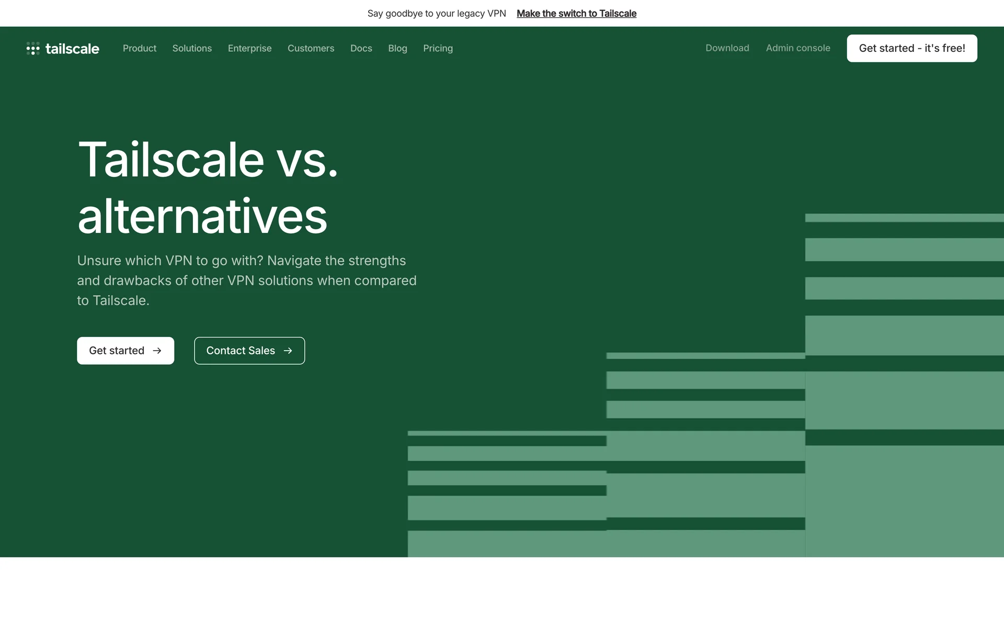1004x628 pixels.
Task: Expand the Solutions menu
Action: tap(192, 48)
